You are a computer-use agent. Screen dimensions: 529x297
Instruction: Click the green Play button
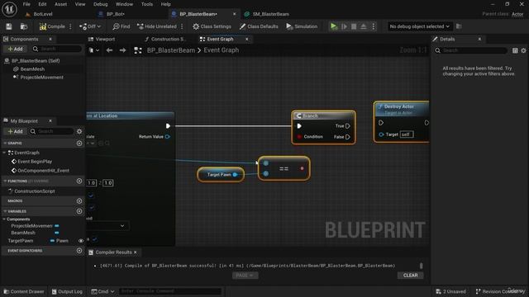334,26
